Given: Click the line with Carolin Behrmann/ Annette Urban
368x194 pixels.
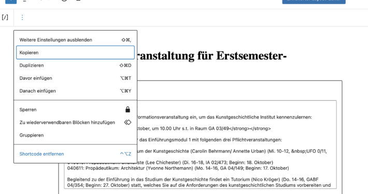Looking at the screenshot, I should pyautogui.click(x=232, y=151).
